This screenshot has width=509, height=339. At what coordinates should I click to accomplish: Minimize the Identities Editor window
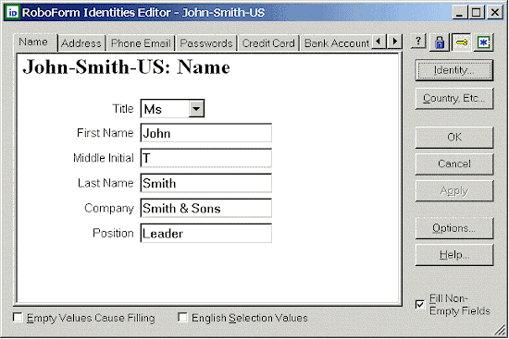[x=460, y=13]
